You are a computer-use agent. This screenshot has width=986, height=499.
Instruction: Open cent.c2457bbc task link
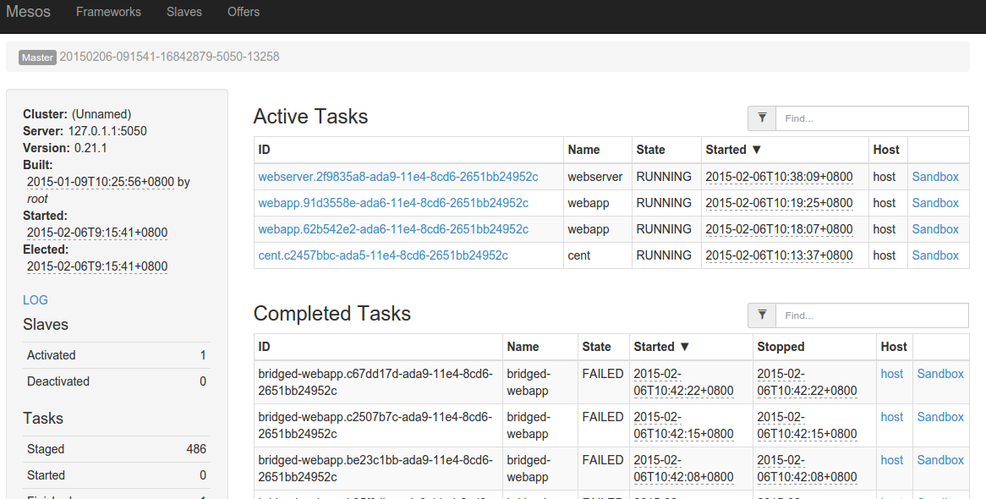pyautogui.click(x=383, y=255)
